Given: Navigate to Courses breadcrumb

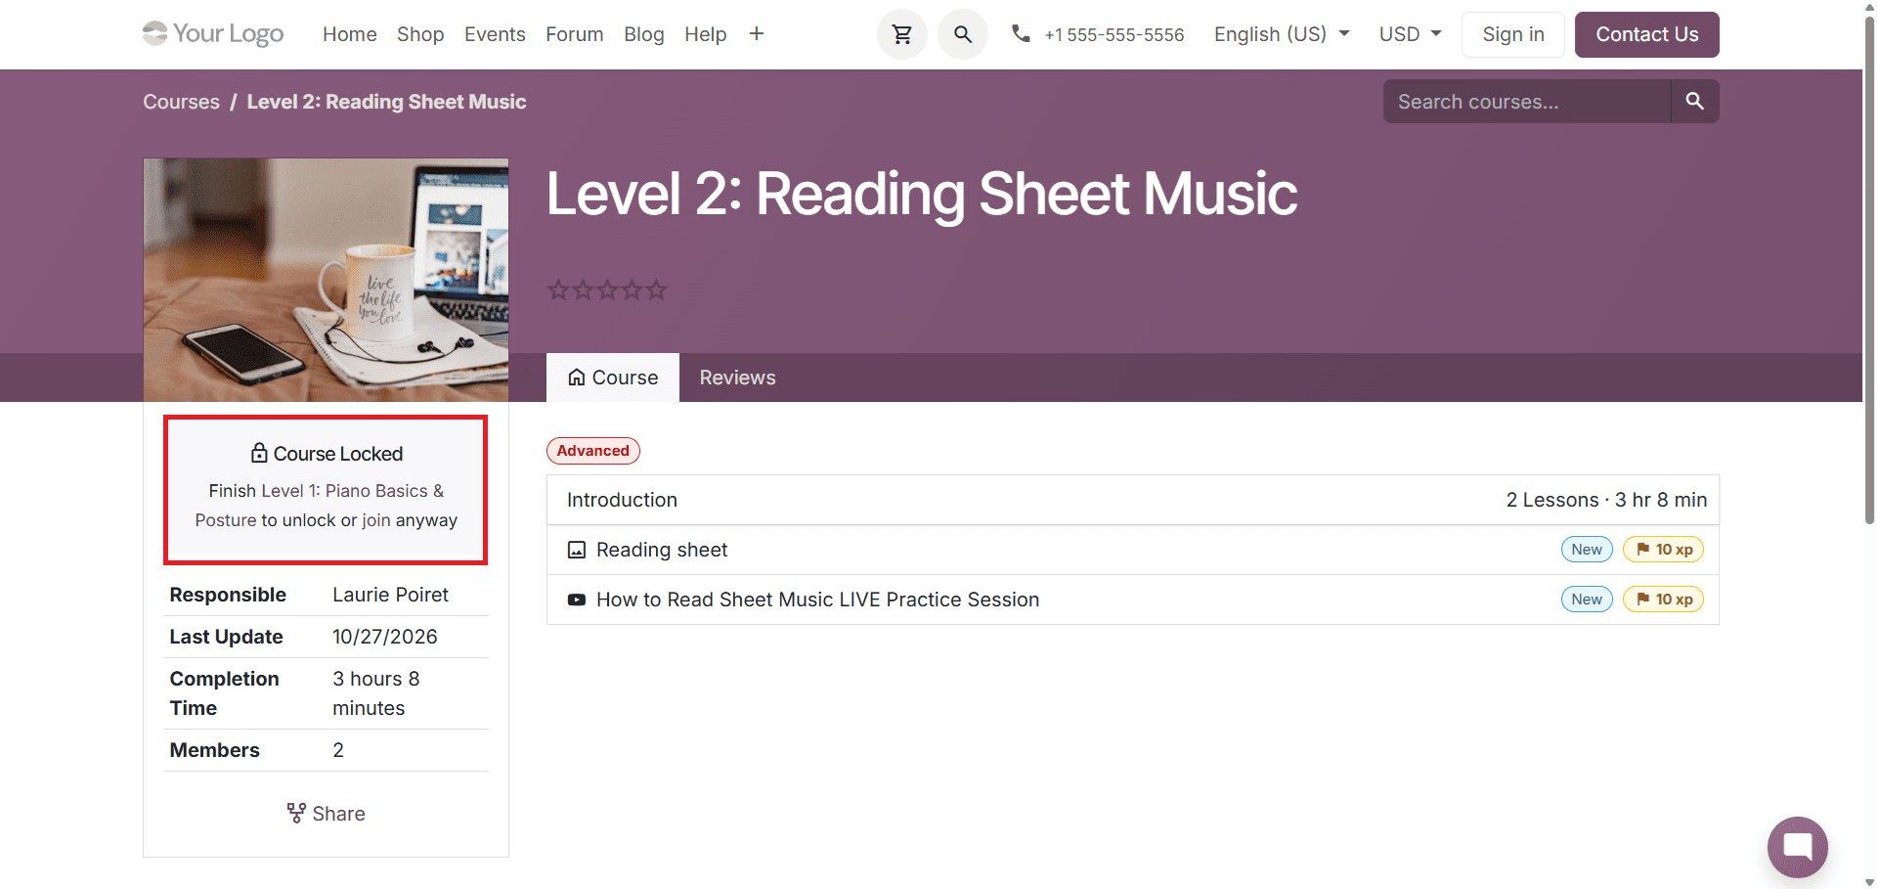Looking at the screenshot, I should pyautogui.click(x=182, y=102).
